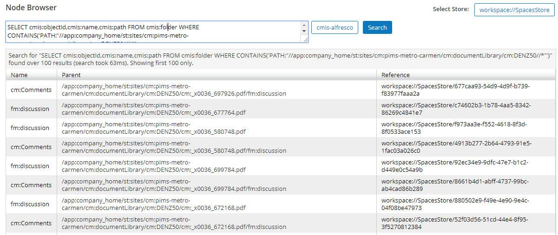Open reference ending f83977faaa2a
Viewport: 558px width, 235px height.
pyautogui.click(x=455, y=90)
